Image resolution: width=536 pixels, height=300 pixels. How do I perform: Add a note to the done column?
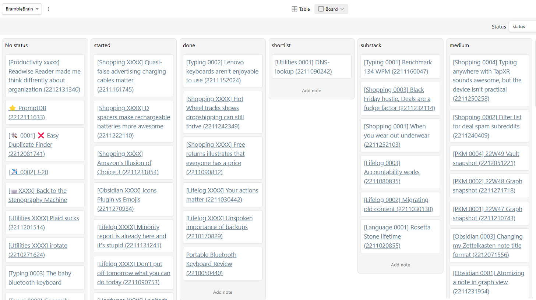223,292
